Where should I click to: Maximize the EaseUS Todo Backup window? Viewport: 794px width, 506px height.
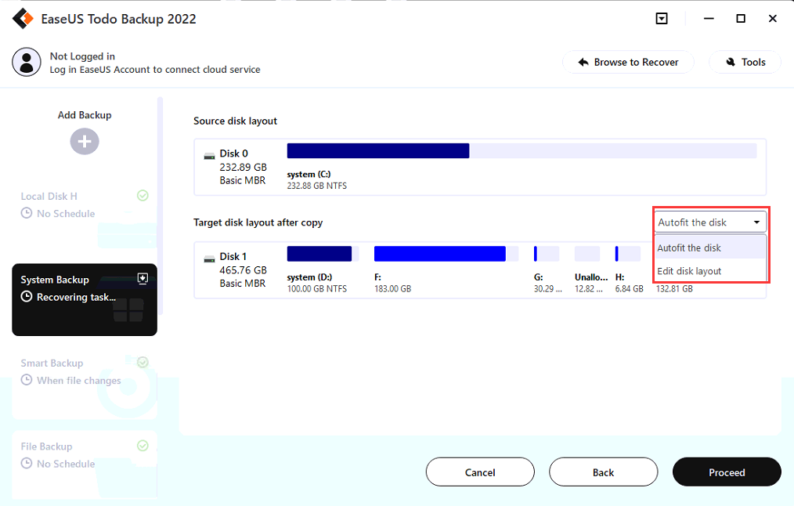[x=740, y=19]
